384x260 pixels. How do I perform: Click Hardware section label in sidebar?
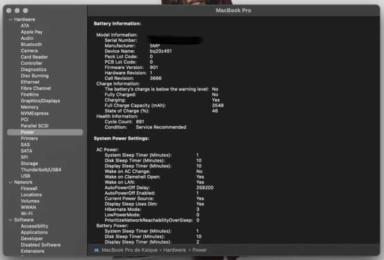[x=25, y=19]
